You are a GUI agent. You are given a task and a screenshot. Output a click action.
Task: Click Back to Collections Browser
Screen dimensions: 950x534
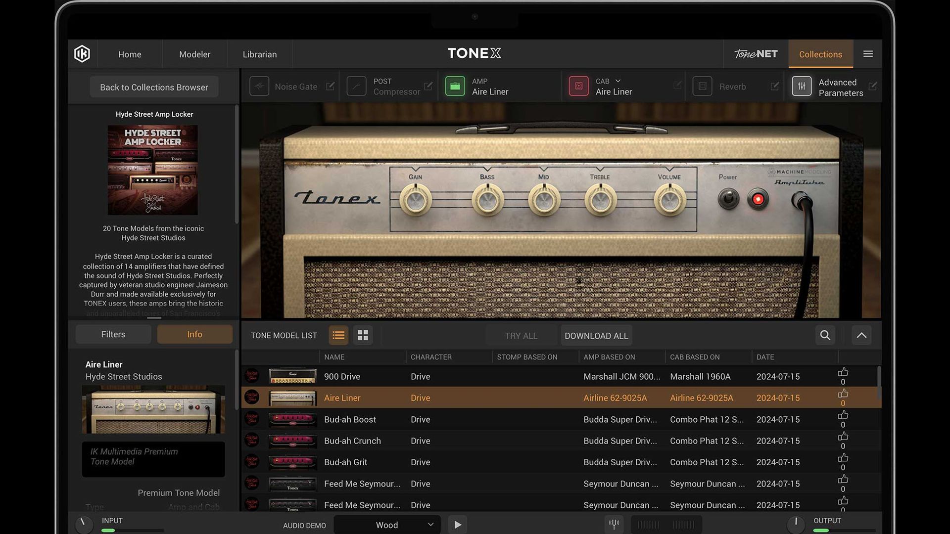pyautogui.click(x=153, y=87)
